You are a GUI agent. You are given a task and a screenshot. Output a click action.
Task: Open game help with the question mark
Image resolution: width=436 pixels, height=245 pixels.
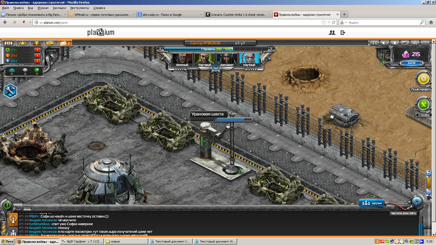pyautogui.click(x=425, y=43)
